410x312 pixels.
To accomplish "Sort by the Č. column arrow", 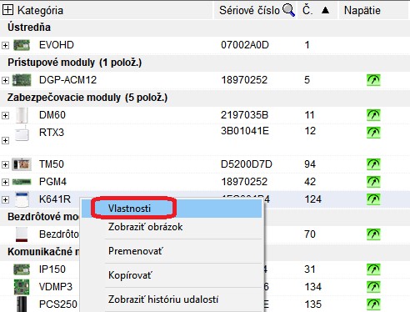I will [x=325, y=11].
